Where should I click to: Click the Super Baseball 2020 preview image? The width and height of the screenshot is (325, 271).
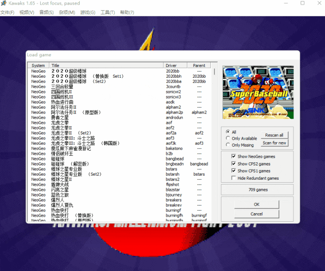click(x=258, y=92)
